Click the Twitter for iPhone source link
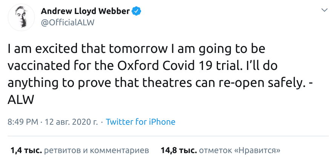 click(140, 122)
